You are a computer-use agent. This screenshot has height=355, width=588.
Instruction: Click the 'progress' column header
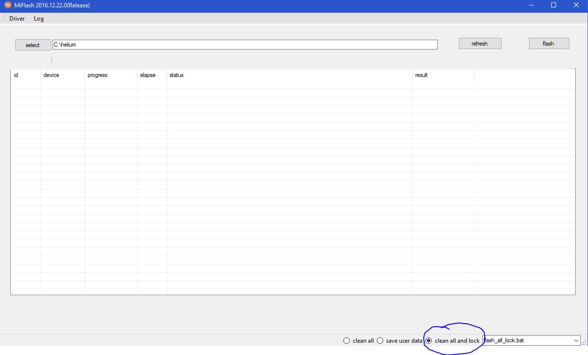tap(111, 75)
